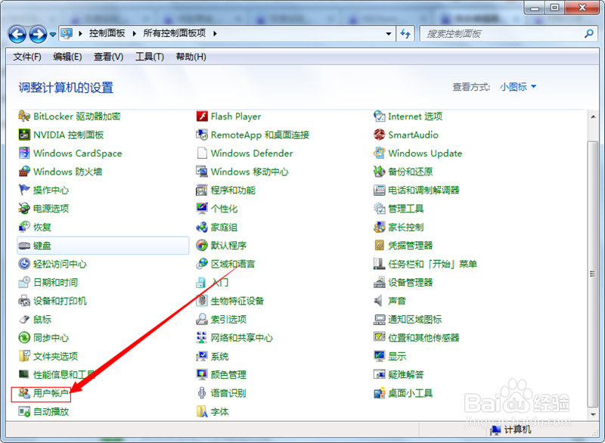Expand the address bar history dropdown

click(x=389, y=34)
